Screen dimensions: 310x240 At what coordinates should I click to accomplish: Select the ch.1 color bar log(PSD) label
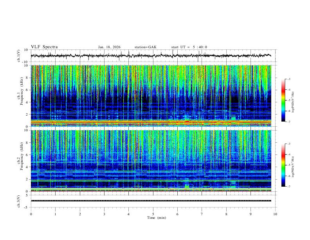[293, 102]
